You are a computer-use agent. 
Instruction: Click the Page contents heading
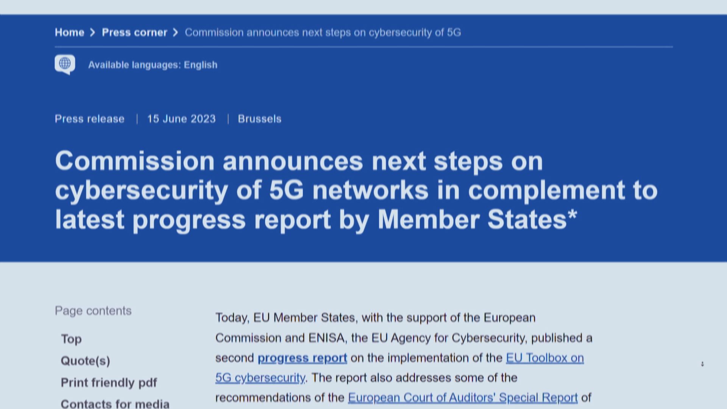coord(93,311)
